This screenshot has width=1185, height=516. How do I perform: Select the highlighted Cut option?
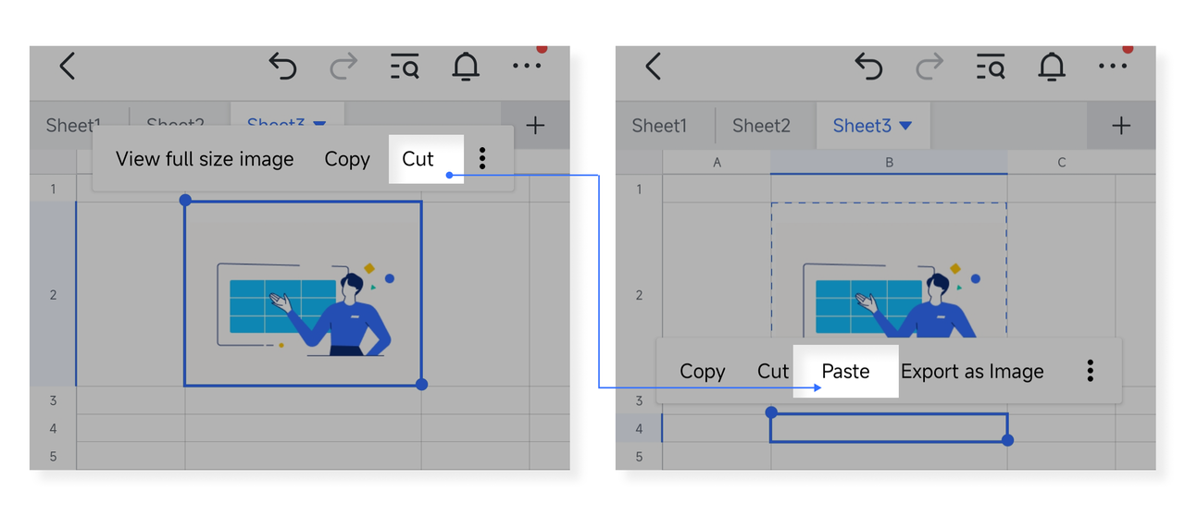point(418,159)
